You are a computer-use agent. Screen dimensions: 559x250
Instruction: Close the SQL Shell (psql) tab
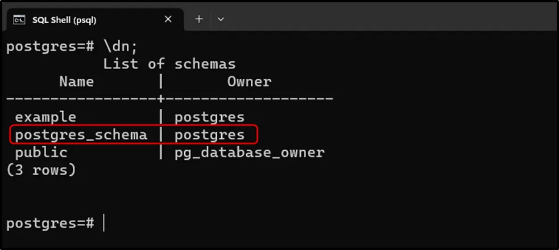click(168, 19)
